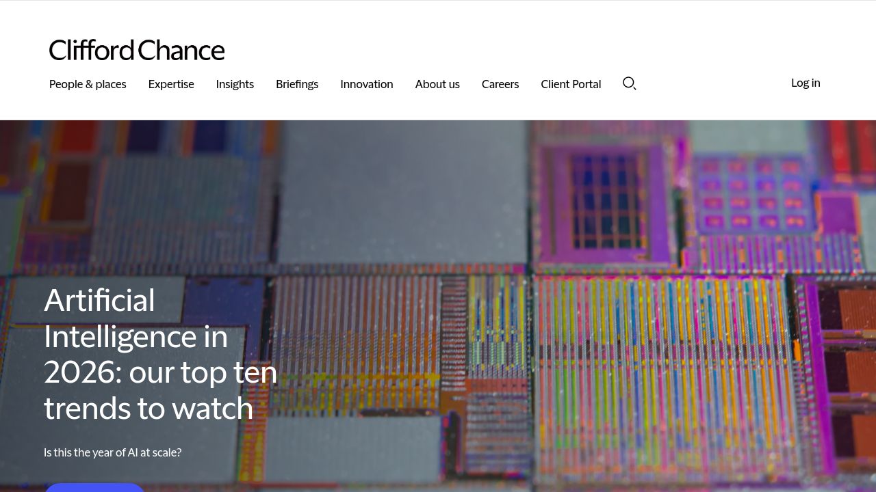Click the Clifford Chance logo
Viewport: 876px width, 492px height.
pos(137,50)
